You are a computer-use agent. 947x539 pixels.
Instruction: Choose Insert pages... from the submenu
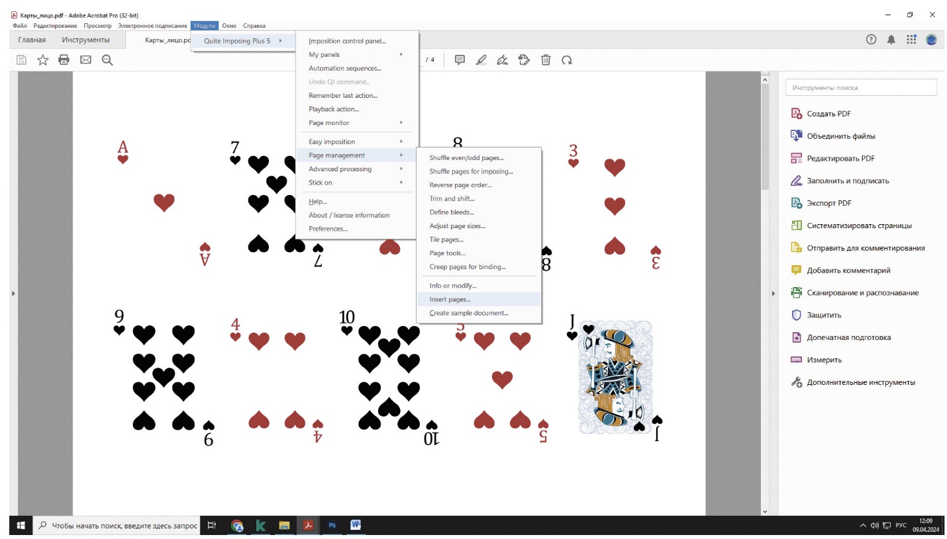point(450,300)
